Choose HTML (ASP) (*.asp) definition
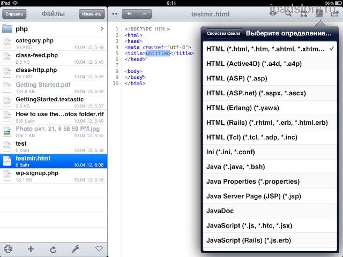Screen dimensions: 343x257 coord(270,78)
